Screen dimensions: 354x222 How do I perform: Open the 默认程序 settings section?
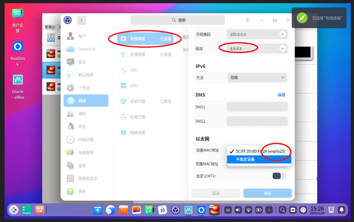tap(86, 75)
